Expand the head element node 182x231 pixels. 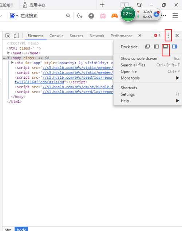pyautogui.click(x=8, y=53)
